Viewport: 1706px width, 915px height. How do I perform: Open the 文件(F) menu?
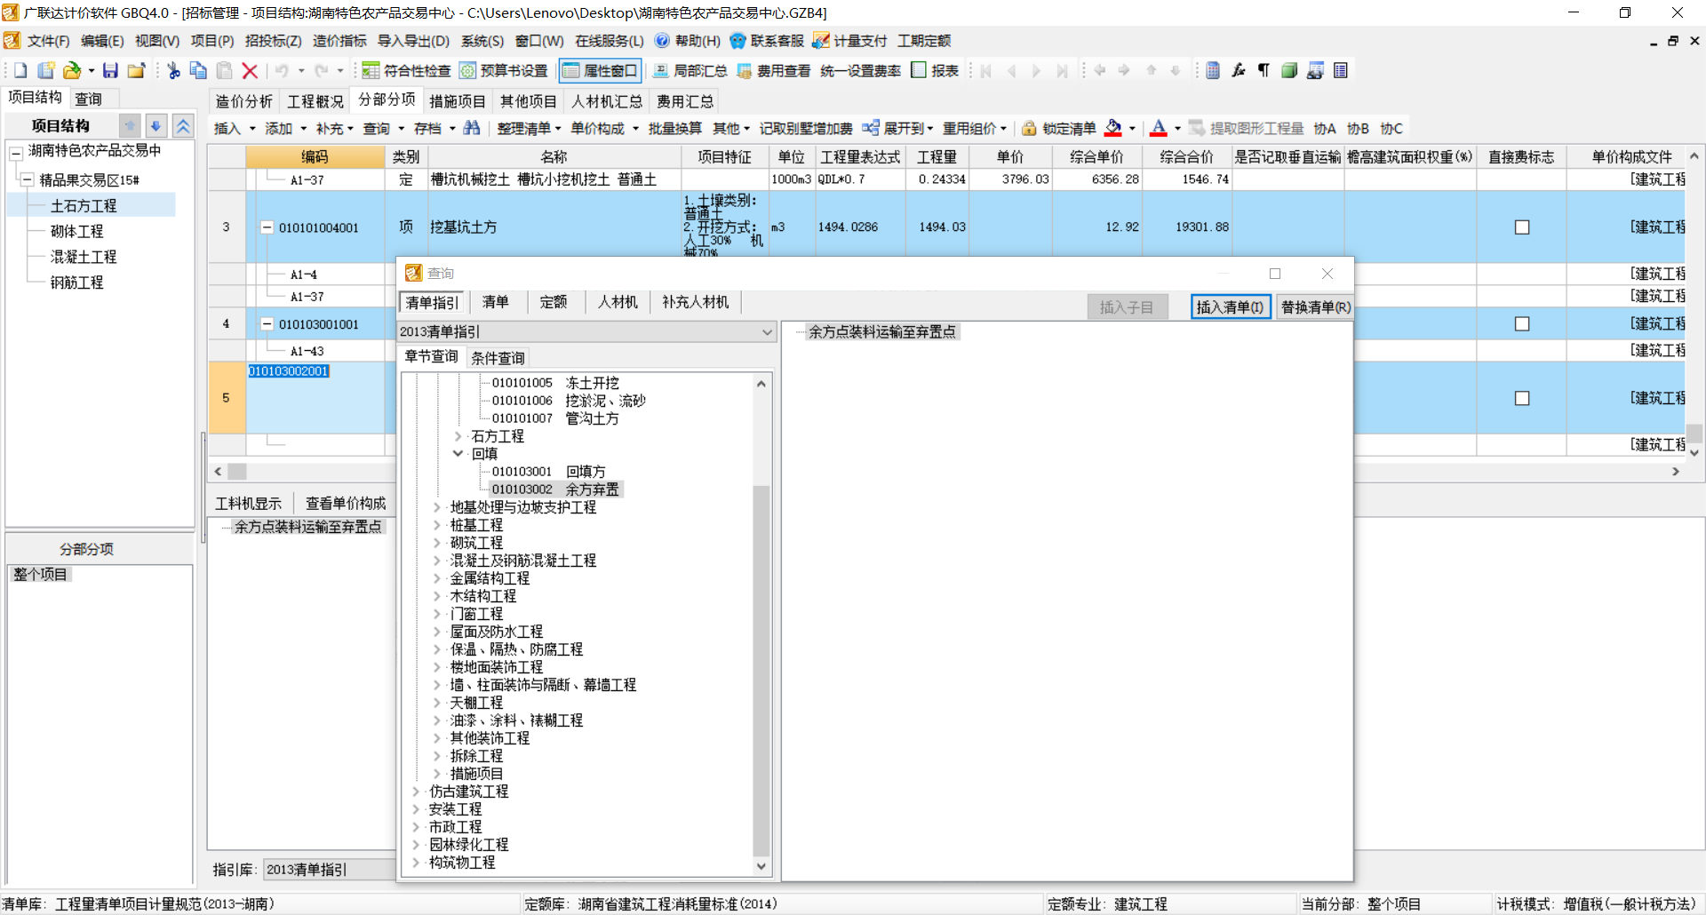coord(48,41)
